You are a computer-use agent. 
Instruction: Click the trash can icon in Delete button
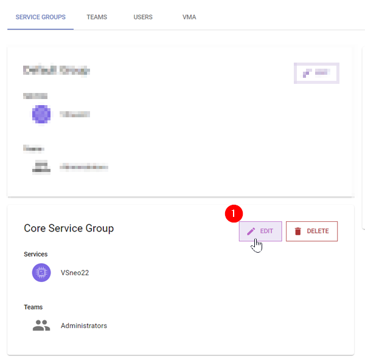click(297, 232)
